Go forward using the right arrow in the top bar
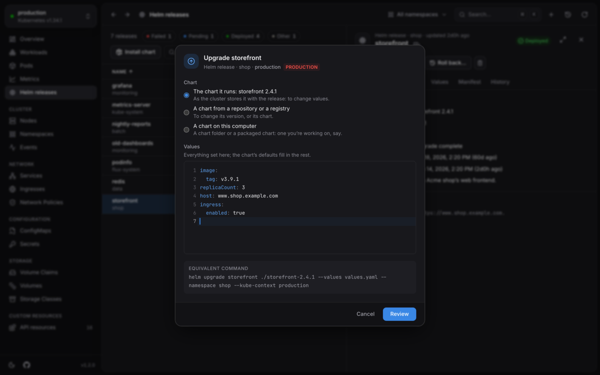600x375 pixels. click(x=127, y=15)
